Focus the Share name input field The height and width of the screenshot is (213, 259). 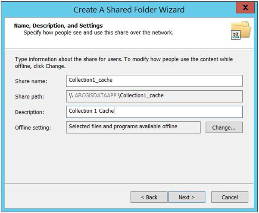(154, 81)
